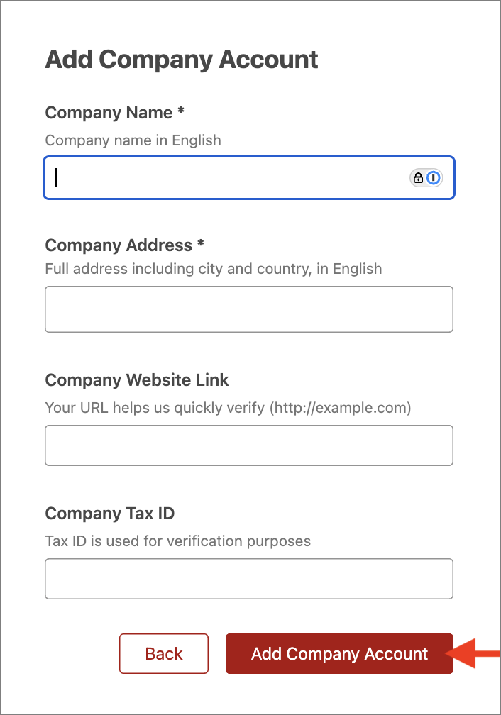Click the asterisk beside Company Address
Image resolution: width=501 pixels, height=715 pixels.
pyautogui.click(x=200, y=243)
